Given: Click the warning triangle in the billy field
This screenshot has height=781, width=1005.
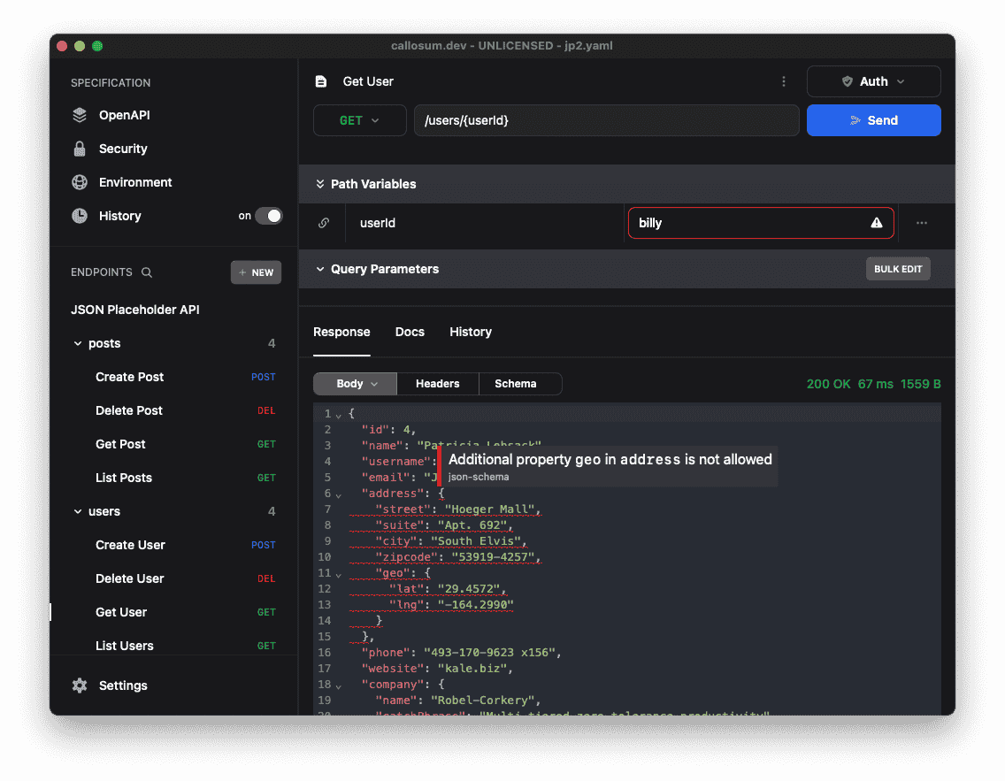Looking at the screenshot, I should 876,223.
